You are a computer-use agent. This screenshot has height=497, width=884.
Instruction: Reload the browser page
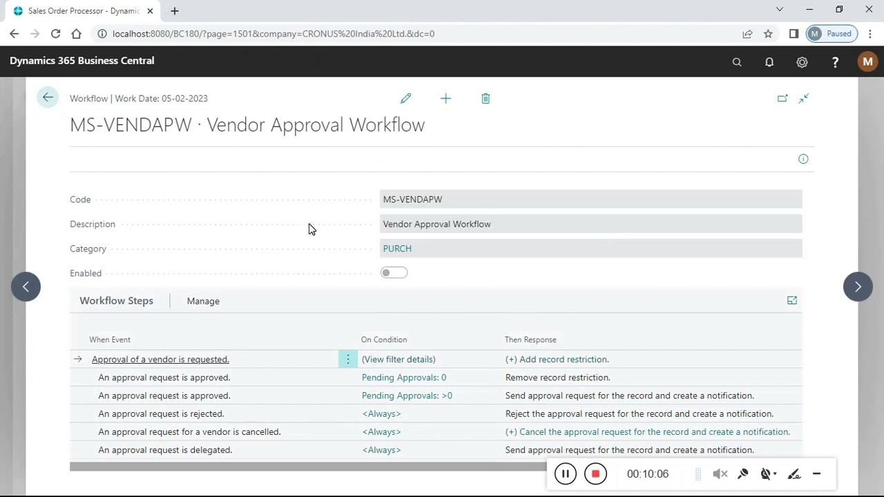coord(55,33)
